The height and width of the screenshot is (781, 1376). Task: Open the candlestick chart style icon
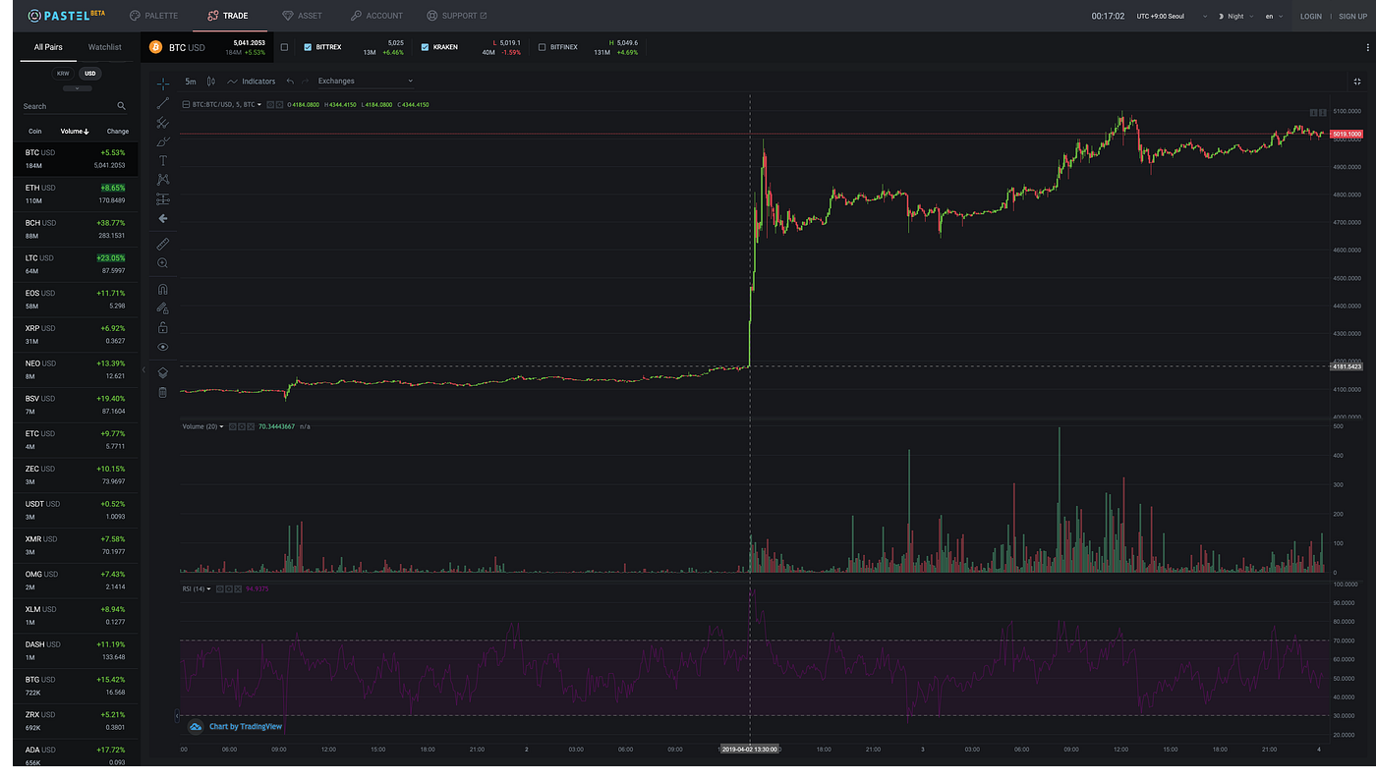(210, 82)
